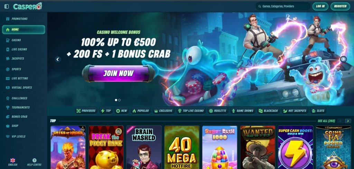This screenshot has height=169, width=354.
Task: Open the Jackpots clover icon
Action: coord(8,59)
